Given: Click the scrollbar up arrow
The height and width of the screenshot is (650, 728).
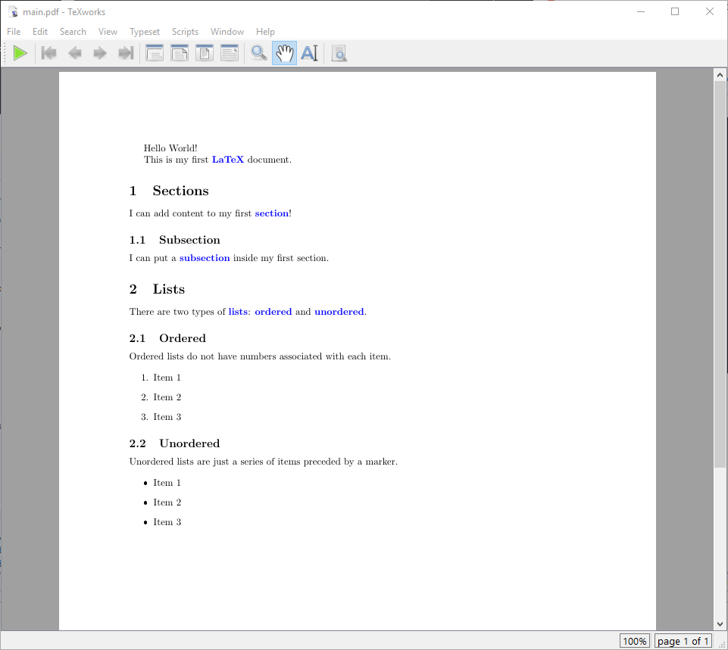Looking at the screenshot, I should tap(720, 75).
